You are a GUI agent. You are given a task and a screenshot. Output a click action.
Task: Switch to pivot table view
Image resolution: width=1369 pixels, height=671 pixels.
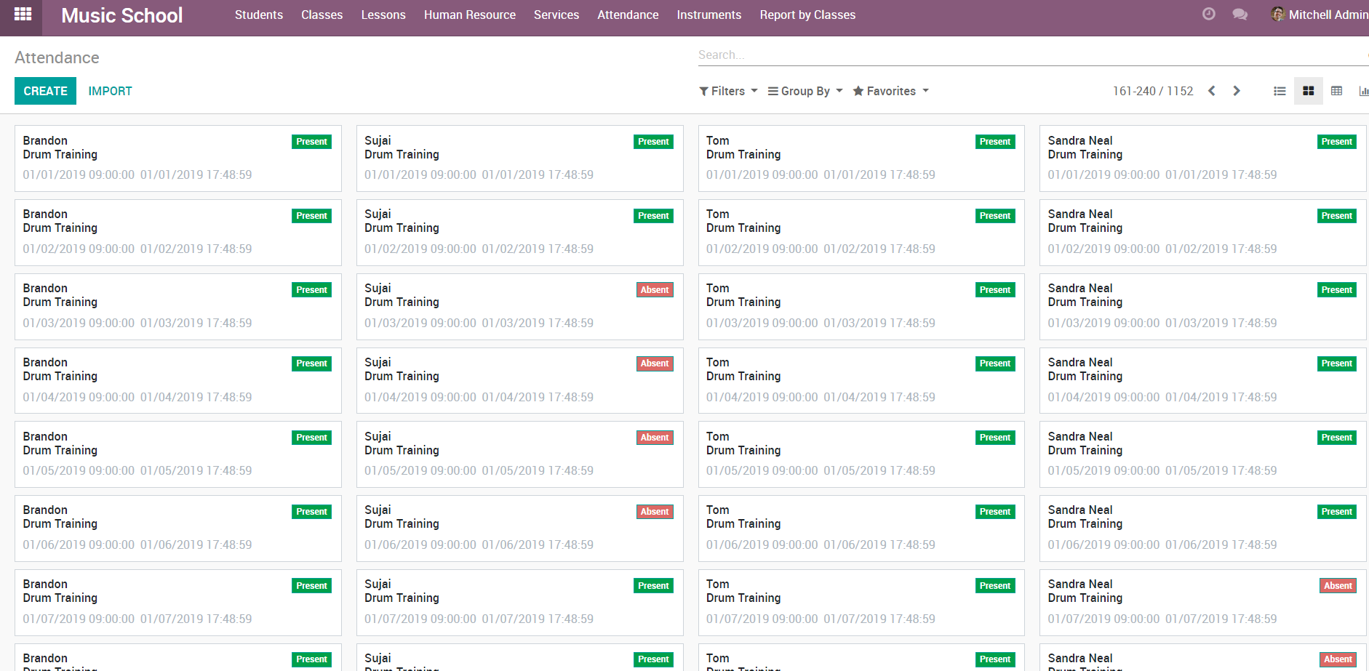[1336, 91]
